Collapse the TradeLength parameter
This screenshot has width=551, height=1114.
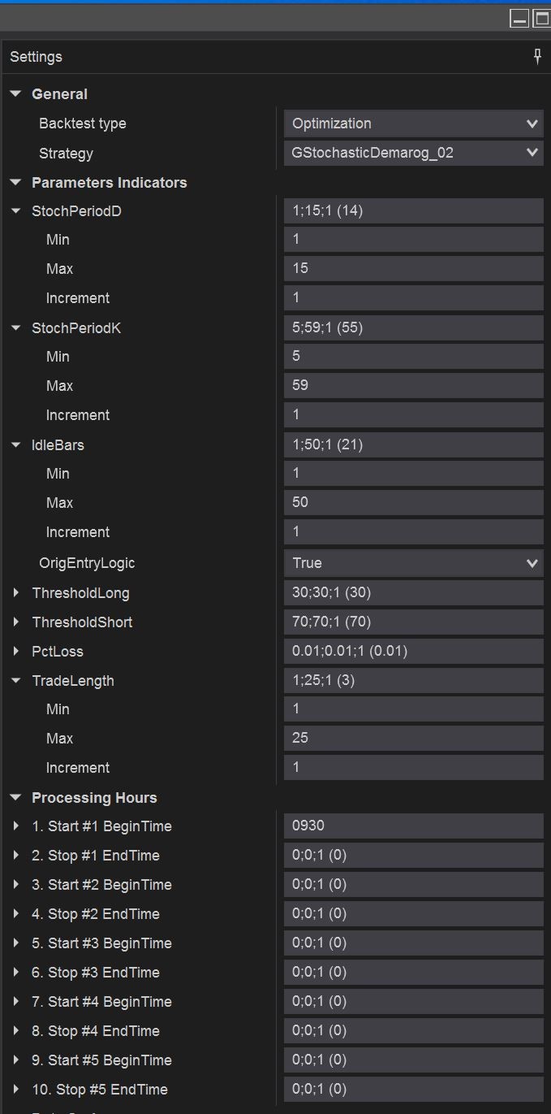click(15, 681)
